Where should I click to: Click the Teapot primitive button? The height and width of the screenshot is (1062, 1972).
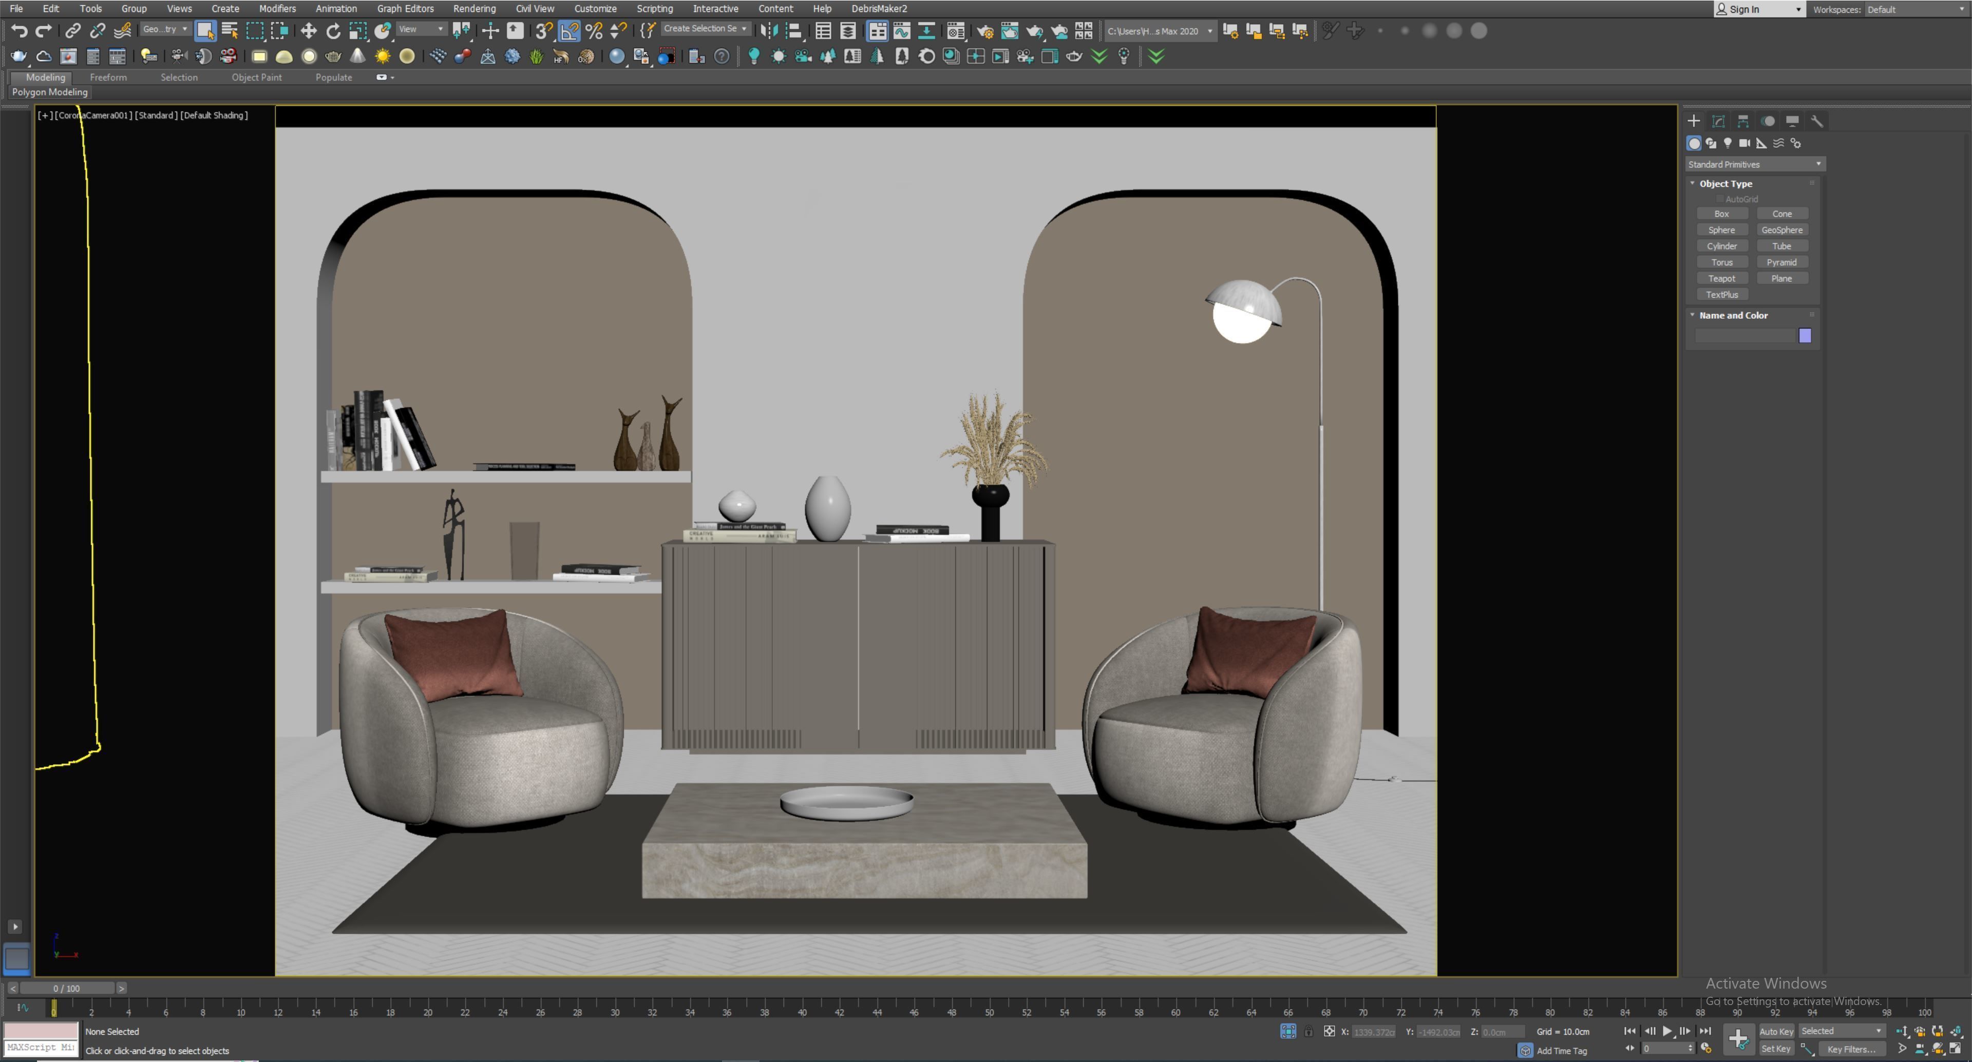tap(1722, 279)
